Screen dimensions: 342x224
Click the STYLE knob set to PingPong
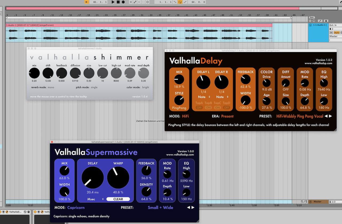(x=179, y=100)
